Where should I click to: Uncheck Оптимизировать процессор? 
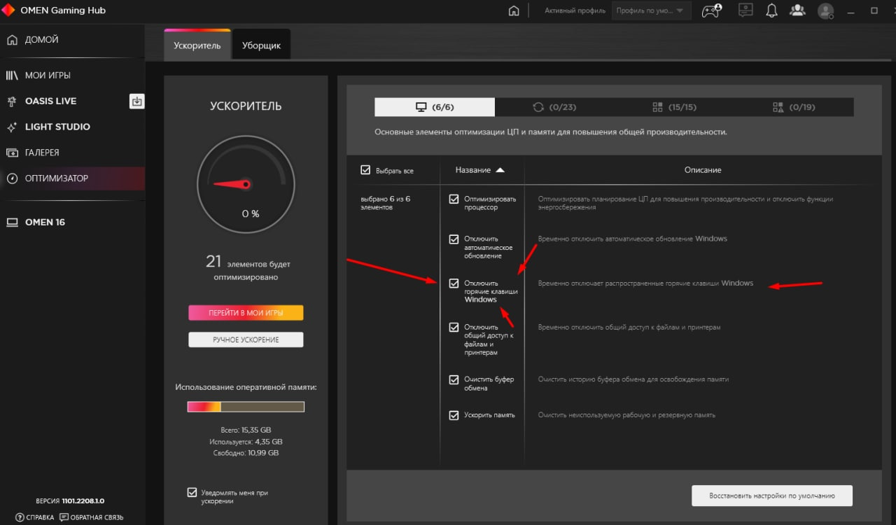454,199
